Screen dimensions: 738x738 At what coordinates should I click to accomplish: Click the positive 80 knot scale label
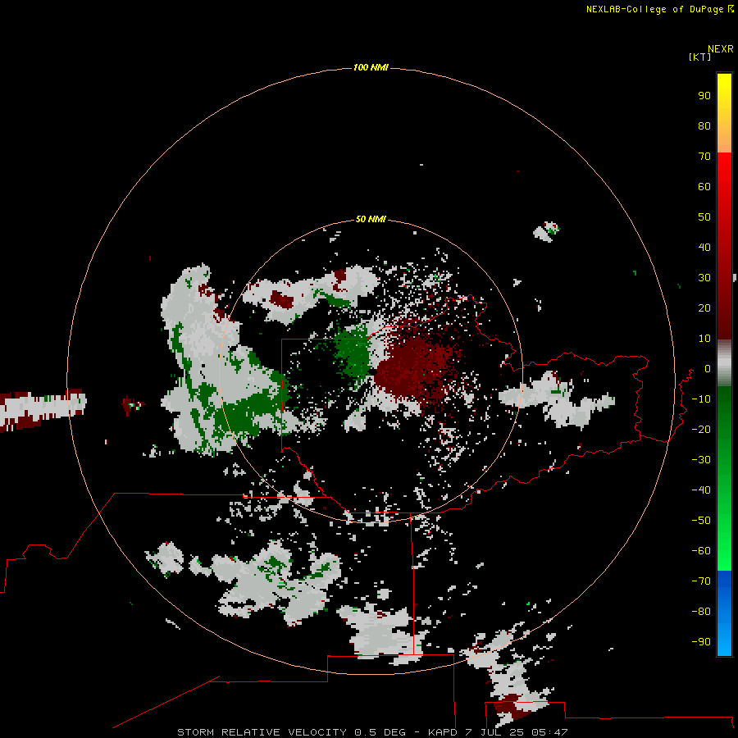pos(704,126)
